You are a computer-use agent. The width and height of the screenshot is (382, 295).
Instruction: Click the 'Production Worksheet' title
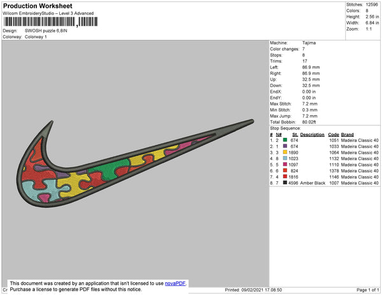38,6
